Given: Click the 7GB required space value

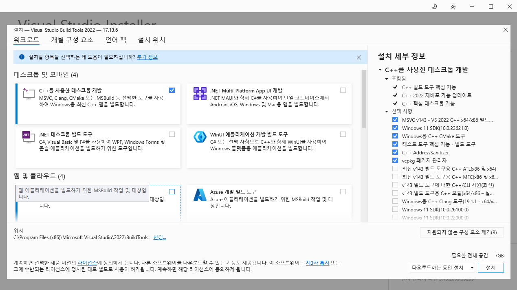Looking at the screenshot, I should click(x=499, y=256).
